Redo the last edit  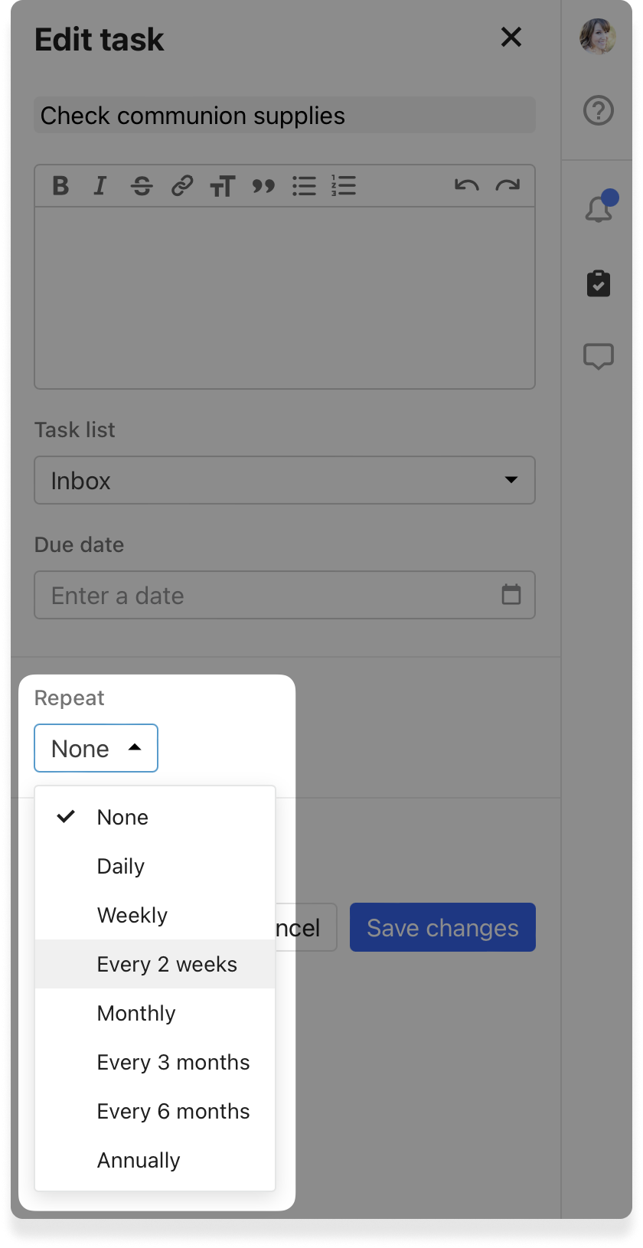click(508, 186)
